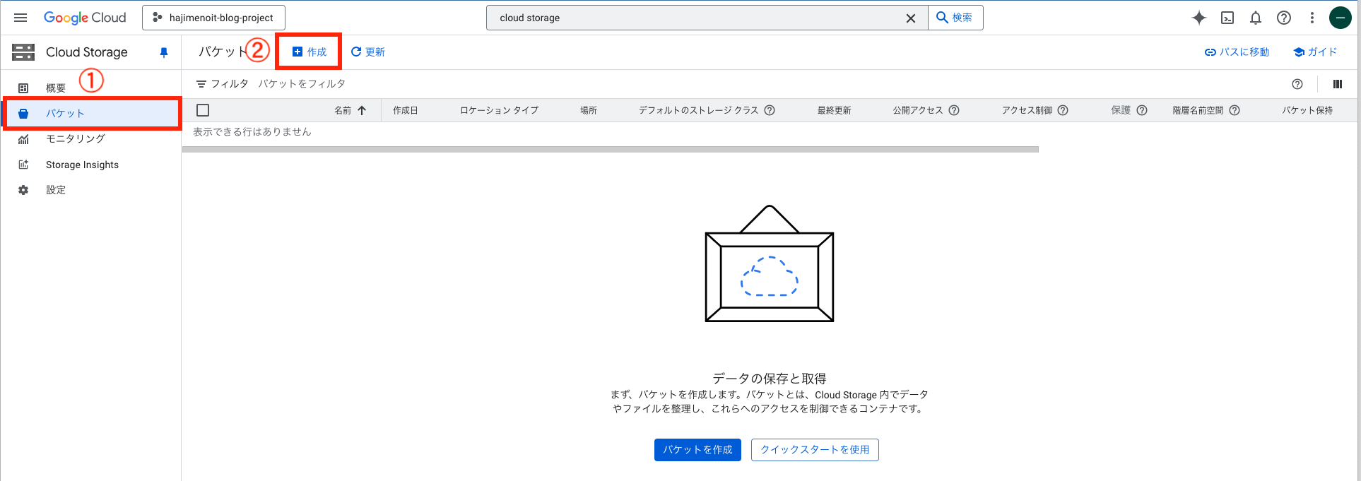Viewport: 1361px width, 481px height.
Task: Select バケット in the sidebar
Action: pos(90,113)
